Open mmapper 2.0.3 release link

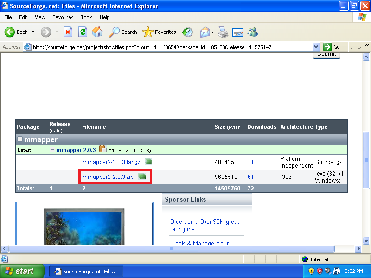pyautogui.click(x=76, y=150)
